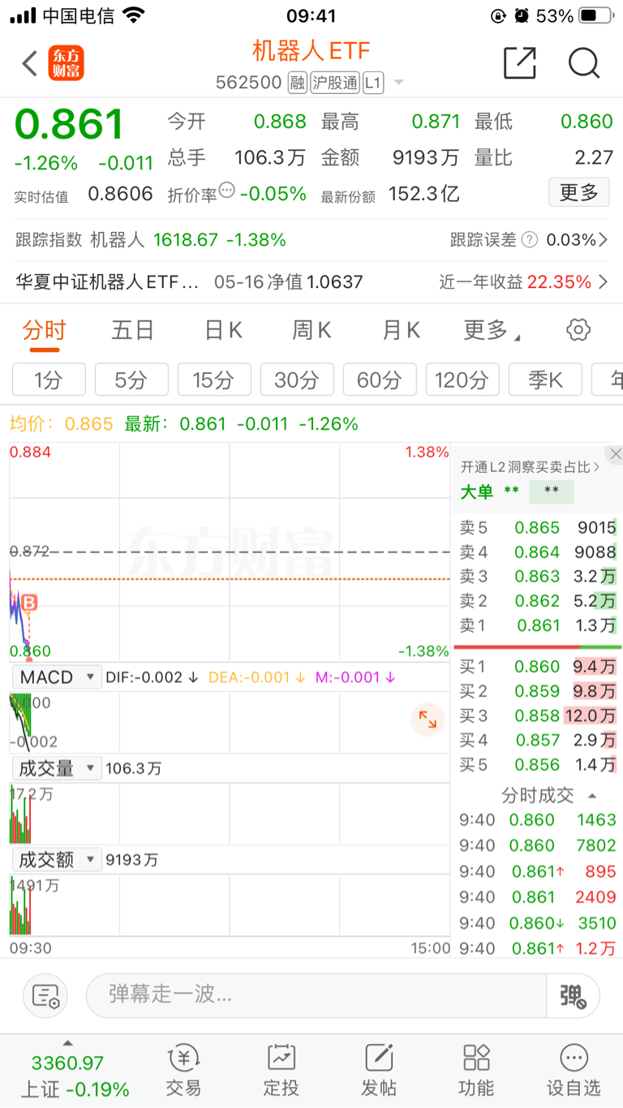
Task: Choose the 1分 interval button
Action: coord(49,380)
